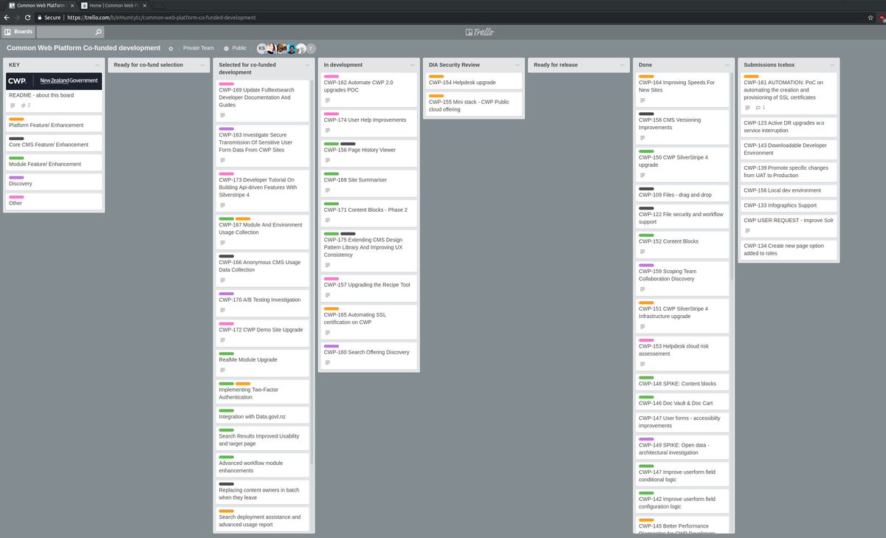Open card 'CWP-170 A/B Testing Investigation'

(x=262, y=303)
